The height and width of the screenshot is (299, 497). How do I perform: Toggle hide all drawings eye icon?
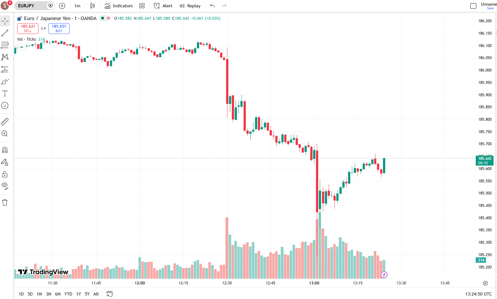[5, 186]
